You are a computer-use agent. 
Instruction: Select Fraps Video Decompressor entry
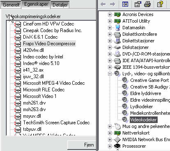click(x=49, y=44)
